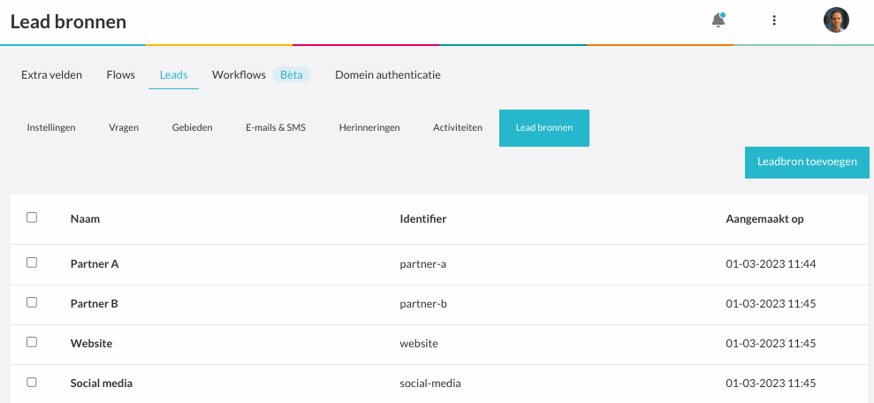
Task: Open the Partner B lead source
Action: tap(95, 304)
